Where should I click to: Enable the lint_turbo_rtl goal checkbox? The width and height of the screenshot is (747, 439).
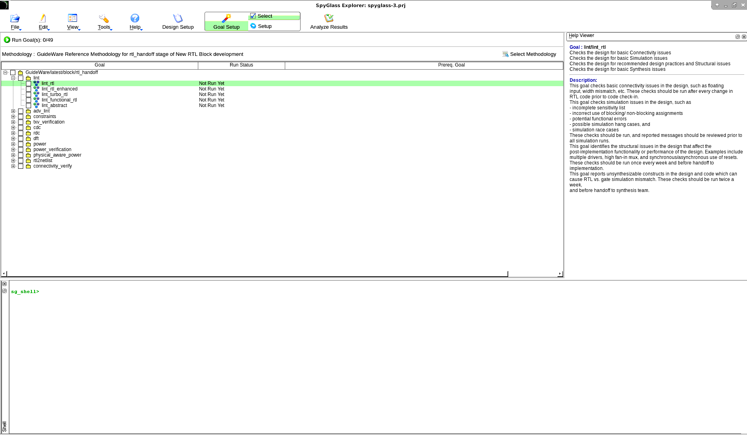pos(29,94)
